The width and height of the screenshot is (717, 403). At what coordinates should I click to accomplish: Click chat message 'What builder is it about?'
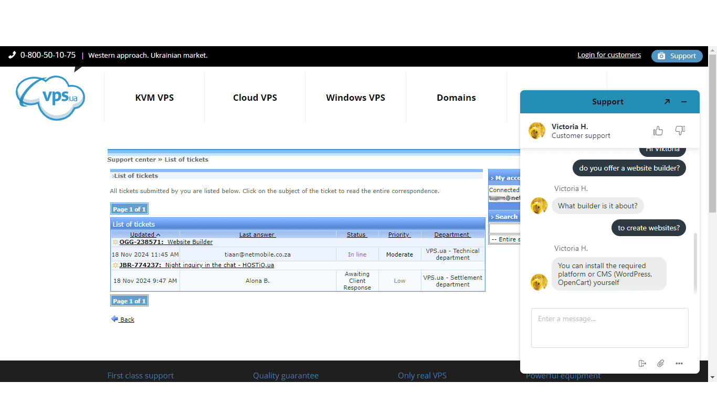598,206
